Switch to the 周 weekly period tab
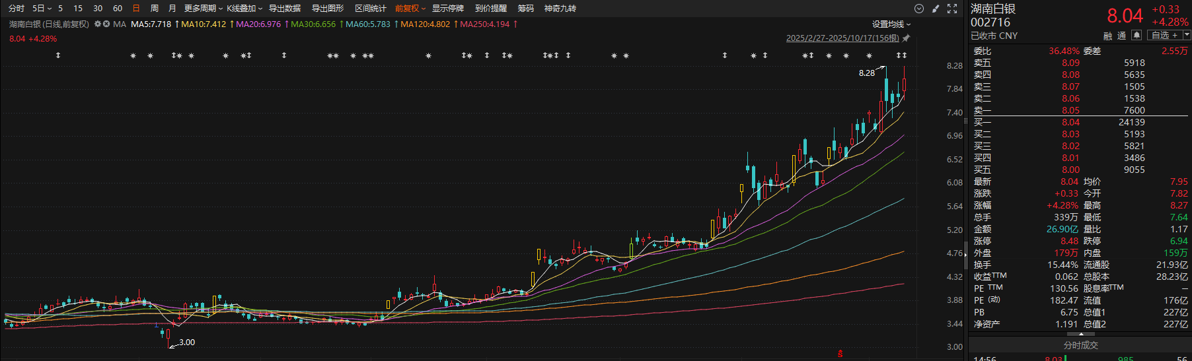 click(155, 9)
